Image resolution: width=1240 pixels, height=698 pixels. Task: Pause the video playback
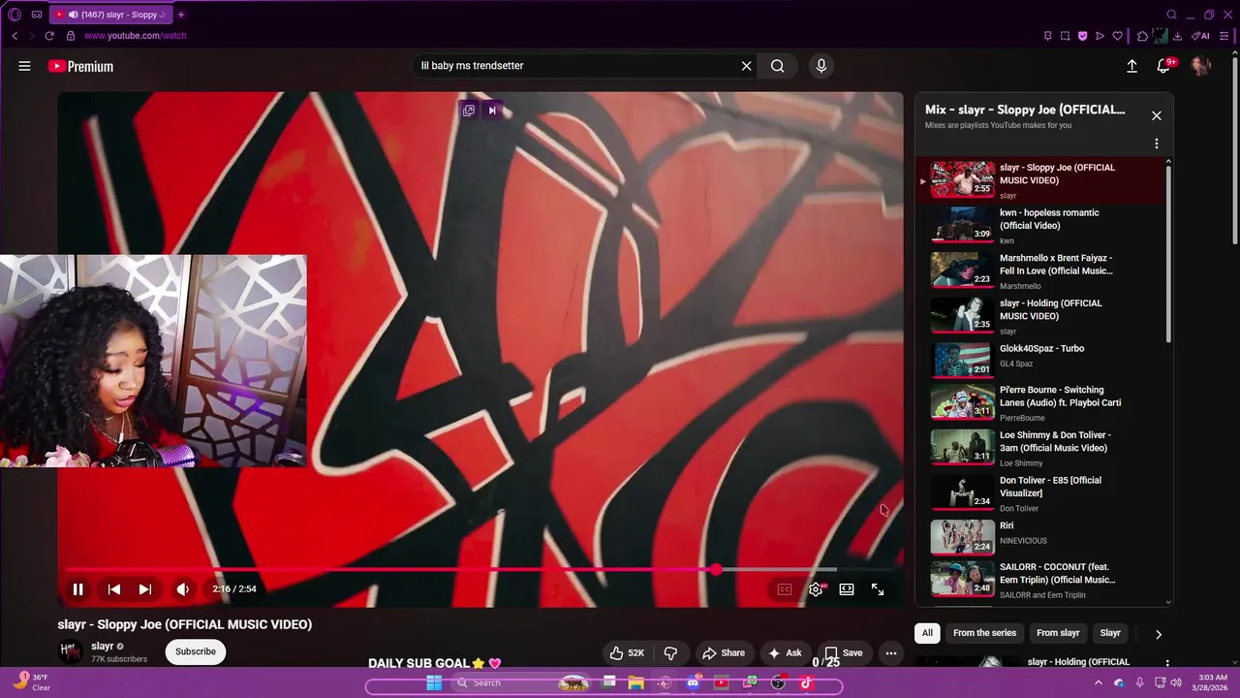tap(77, 589)
